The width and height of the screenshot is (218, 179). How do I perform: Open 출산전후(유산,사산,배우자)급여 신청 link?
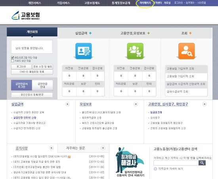coord(101,112)
